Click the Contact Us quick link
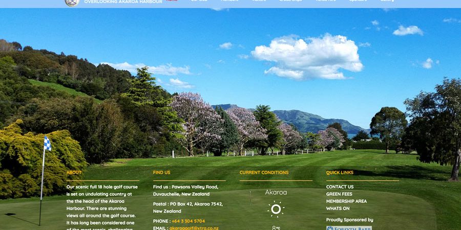461x230 pixels. point(340,187)
